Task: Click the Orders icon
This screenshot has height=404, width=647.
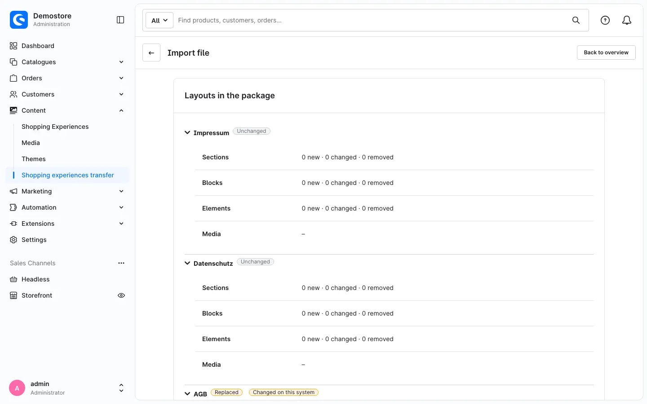Action: pos(13,78)
